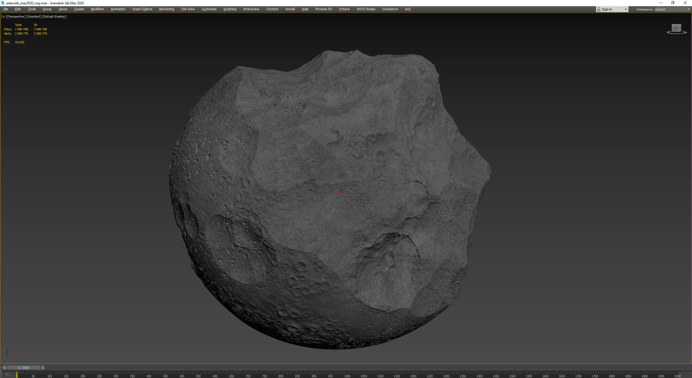Open the Modifiers menu
692x378 pixels.
tap(97, 9)
